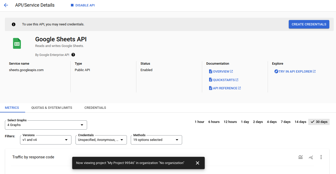Toggle the chart legend icon on Traffic chart
Screen dimensions: 336x174
click(301, 157)
